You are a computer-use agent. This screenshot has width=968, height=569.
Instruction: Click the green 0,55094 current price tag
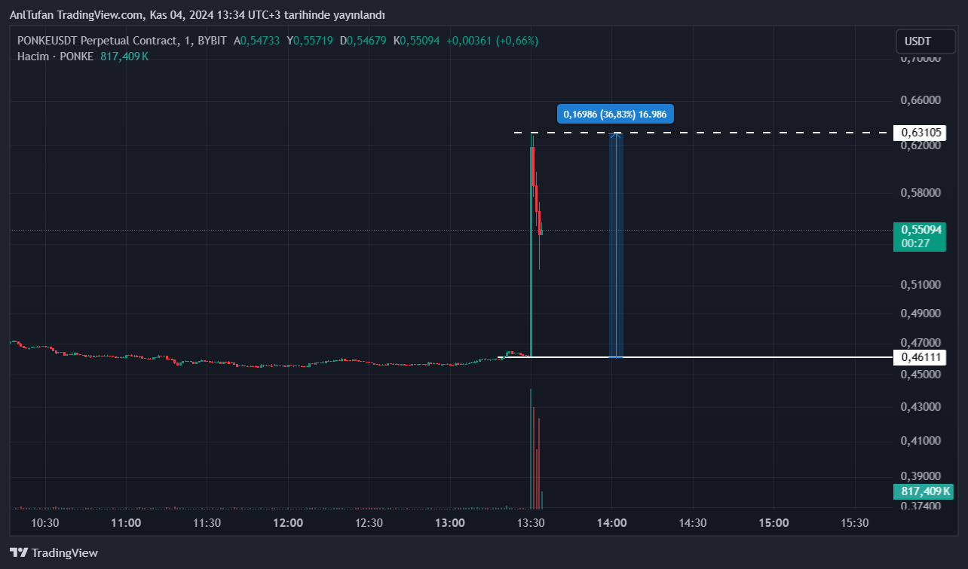(921, 230)
